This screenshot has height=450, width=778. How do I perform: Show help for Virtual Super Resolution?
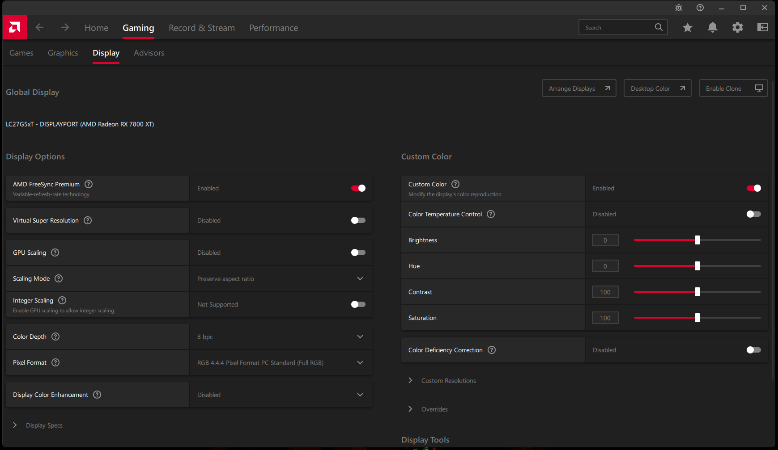pos(88,220)
